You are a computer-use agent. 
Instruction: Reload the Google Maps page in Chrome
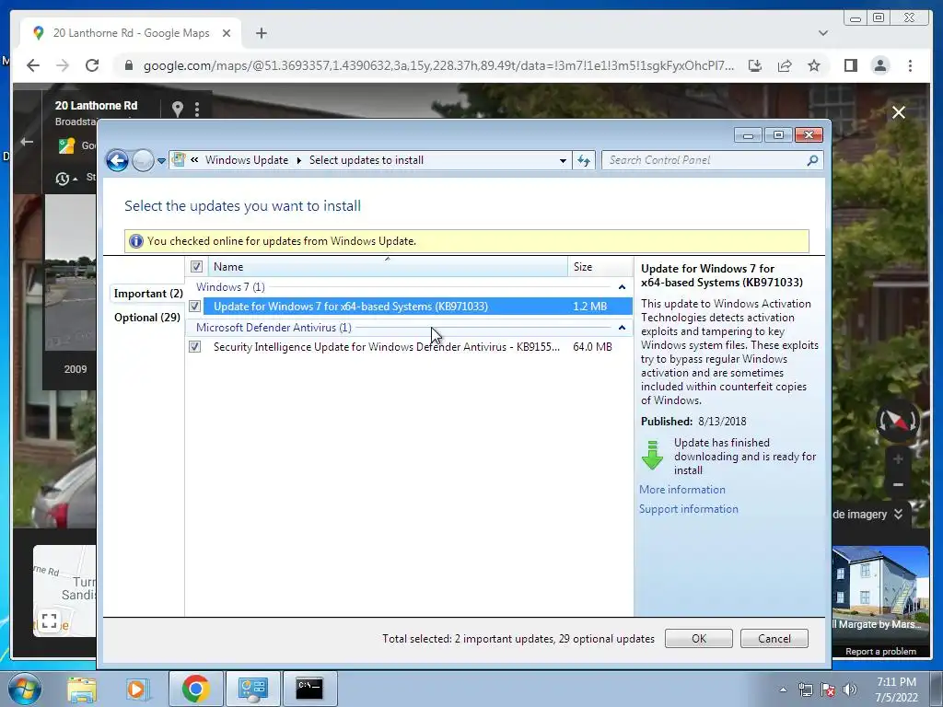91,65
